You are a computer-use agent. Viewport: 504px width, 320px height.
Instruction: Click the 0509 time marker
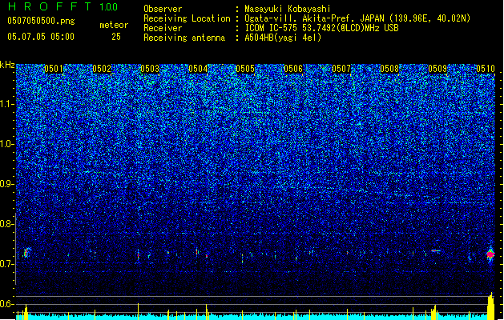(437, 69)
